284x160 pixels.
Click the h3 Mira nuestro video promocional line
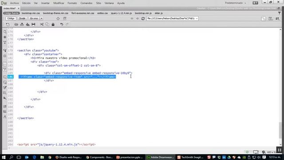pyautogui.click(x=63, y=58)
